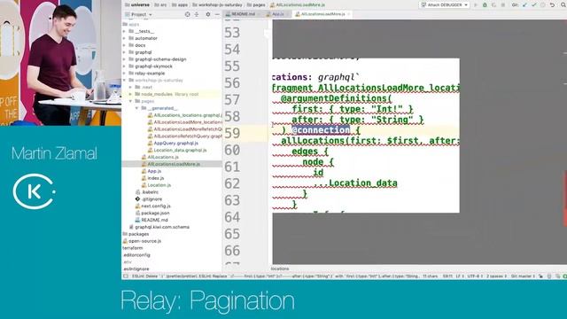This screenshot has height=319, width=567.
Task: Click the .gitignore file icon
Action: (137, 198)
